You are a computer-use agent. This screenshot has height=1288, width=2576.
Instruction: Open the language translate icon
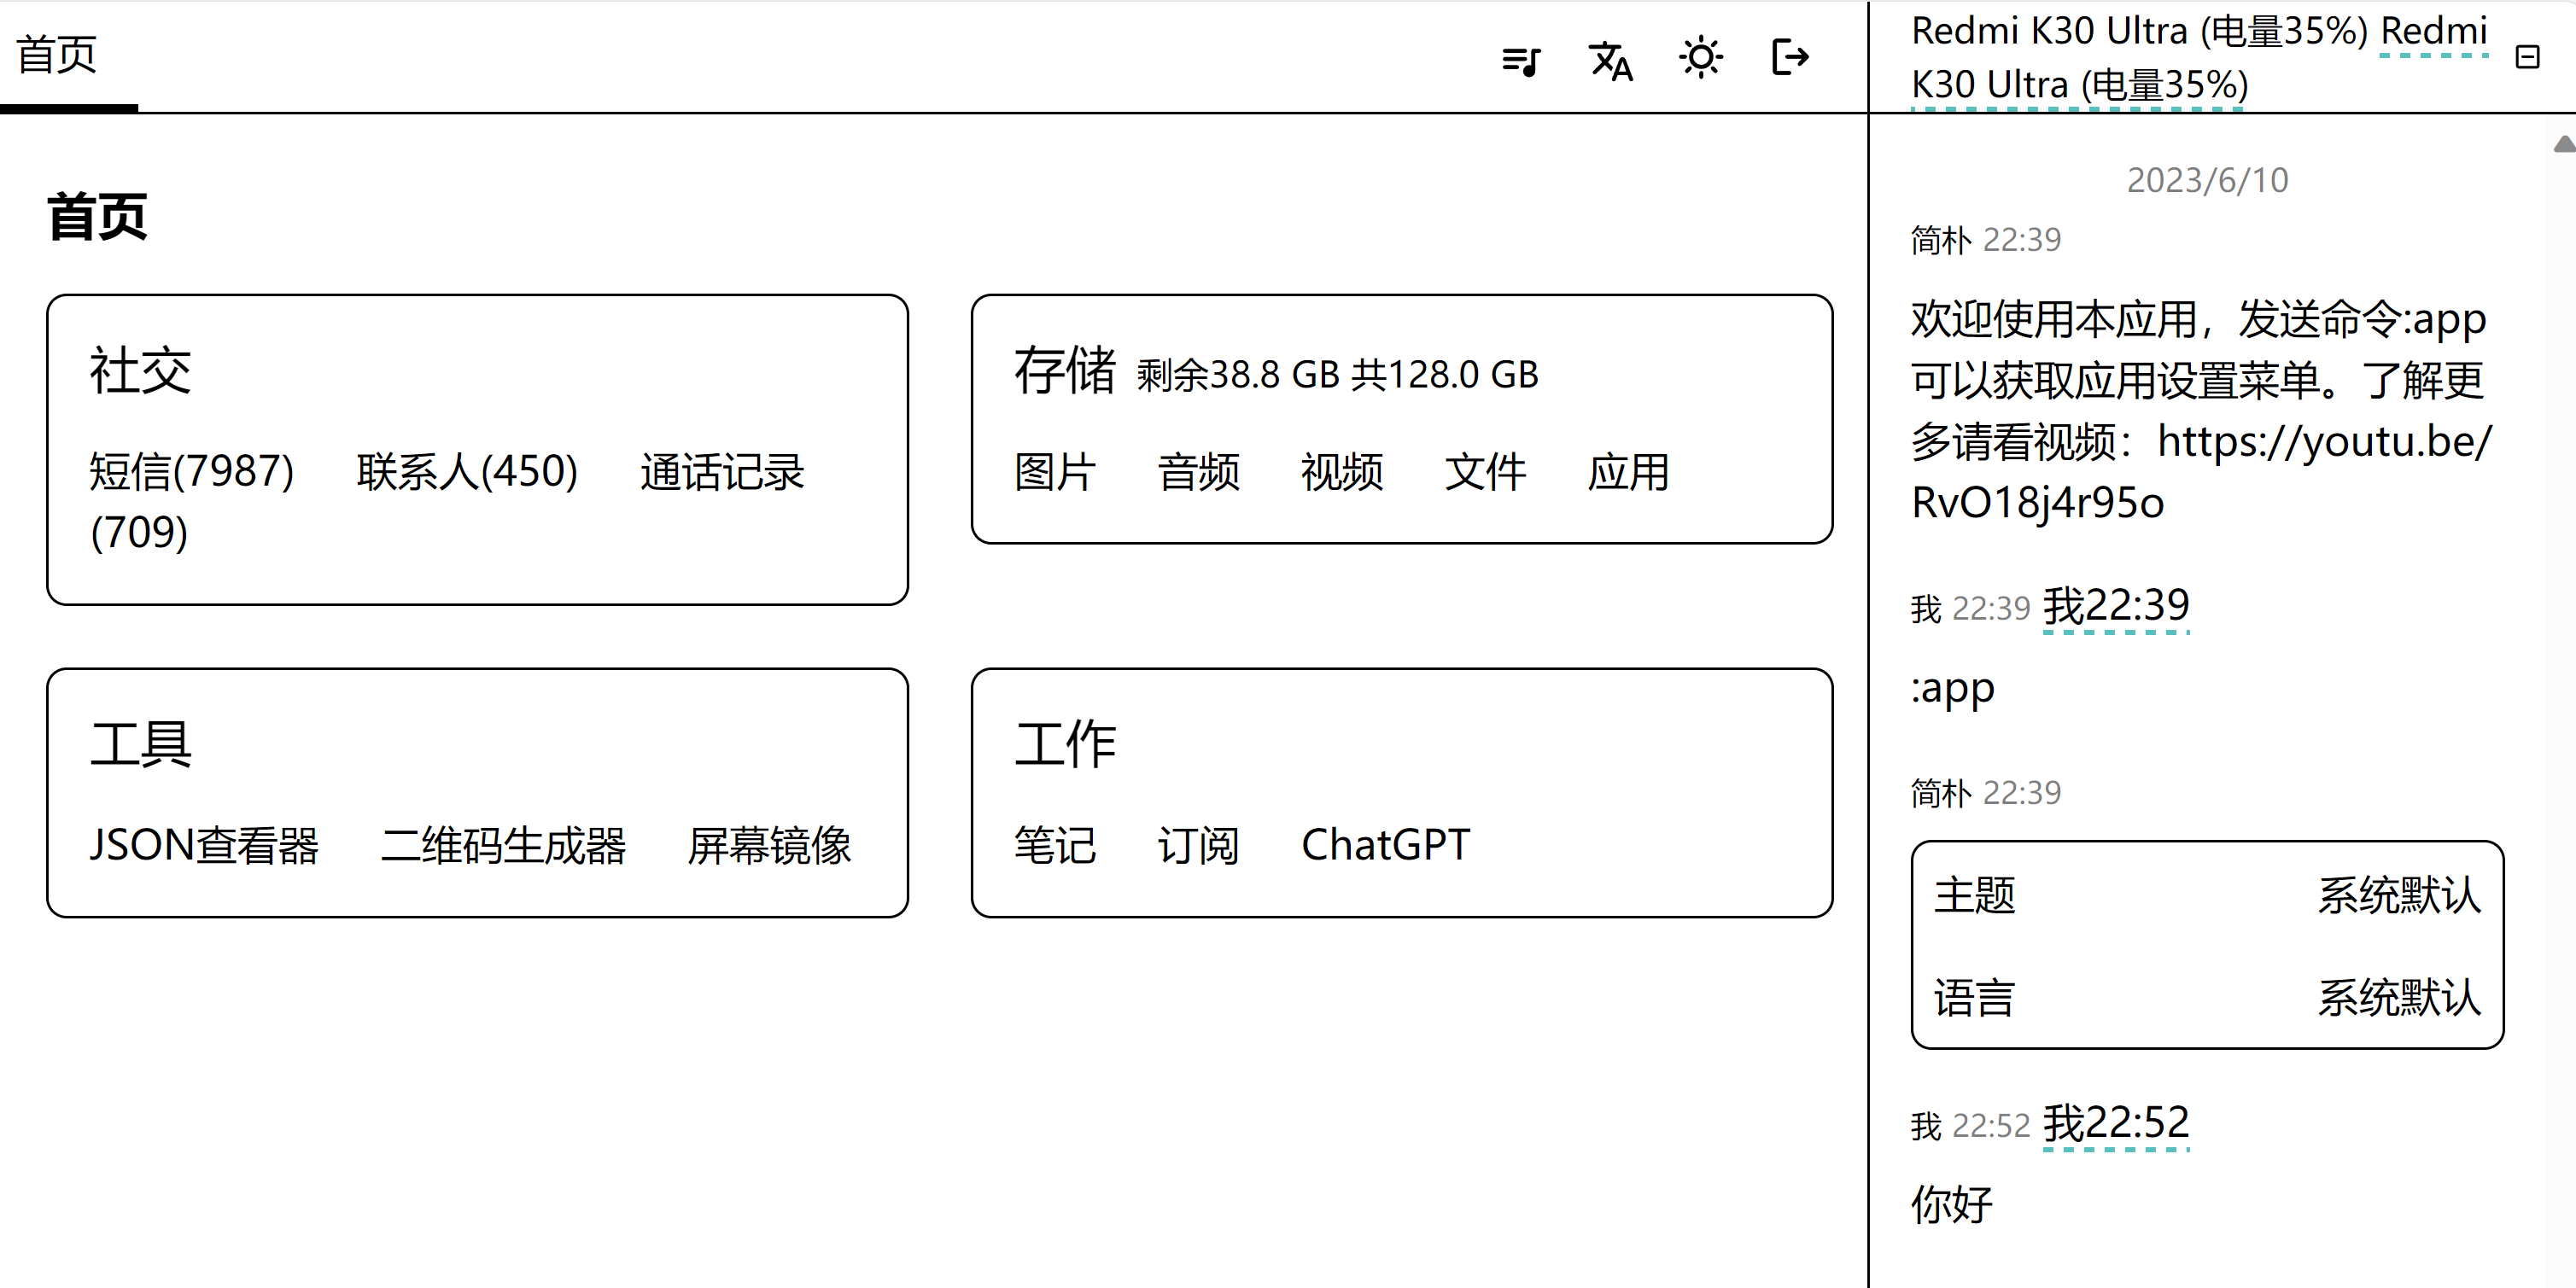(x=1610, y=60)
